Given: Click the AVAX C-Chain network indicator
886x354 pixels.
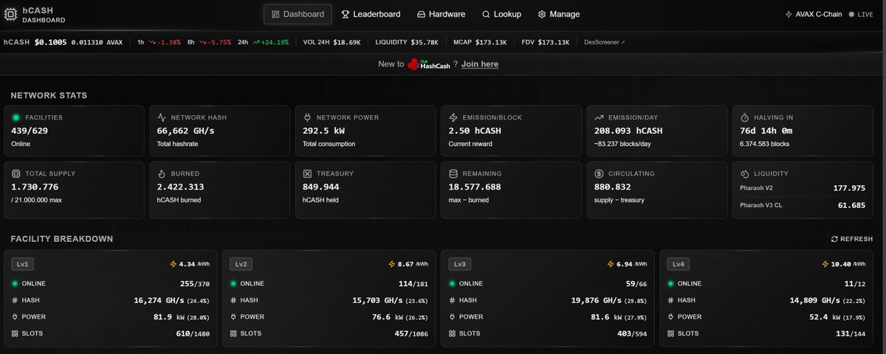Looking at the screenshot, I should 814,14.
